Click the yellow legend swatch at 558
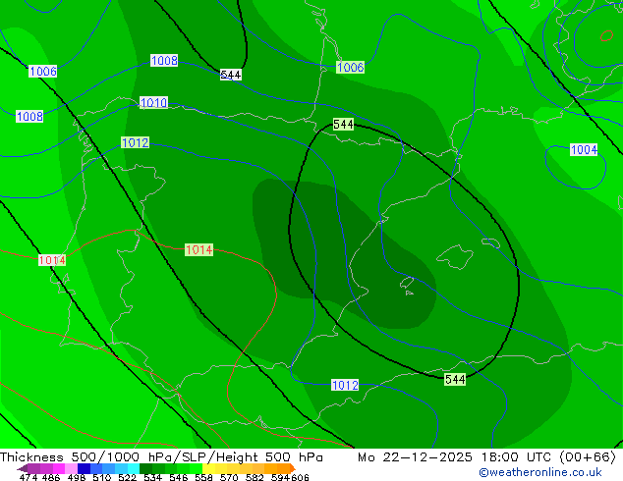The image size is (623, 481). (x=208, y=468)
